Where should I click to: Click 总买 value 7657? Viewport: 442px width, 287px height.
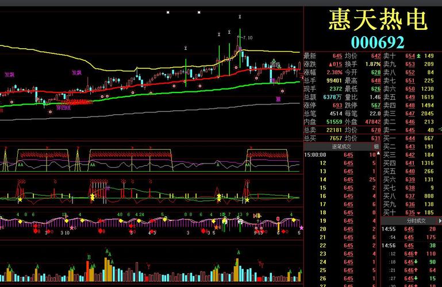click(x=336, y=138)
